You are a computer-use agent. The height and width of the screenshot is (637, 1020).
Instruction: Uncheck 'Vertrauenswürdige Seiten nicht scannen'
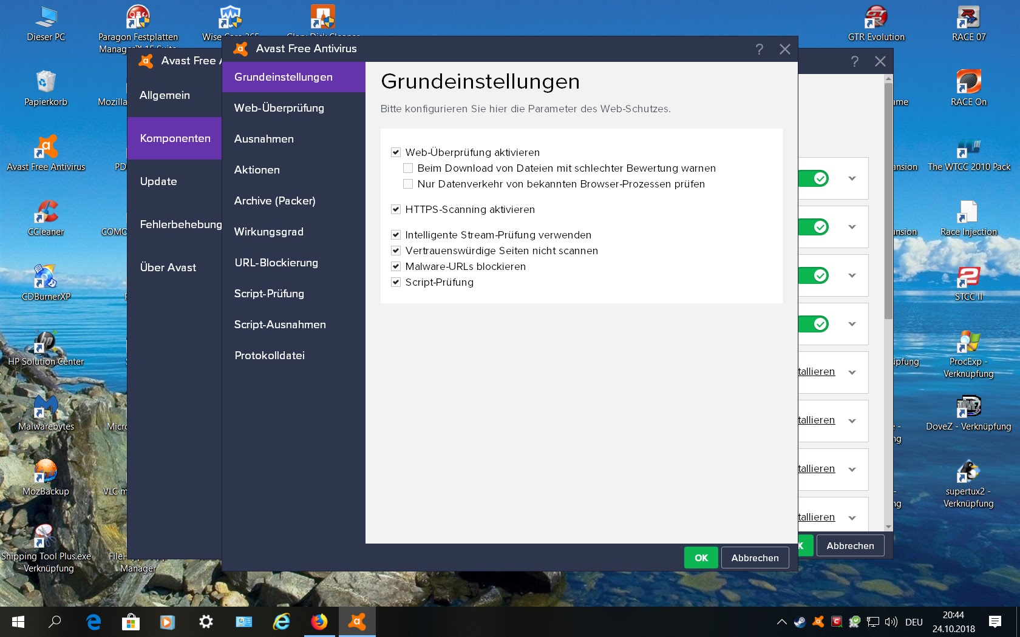pyautogui.click(x=396, y=251)
